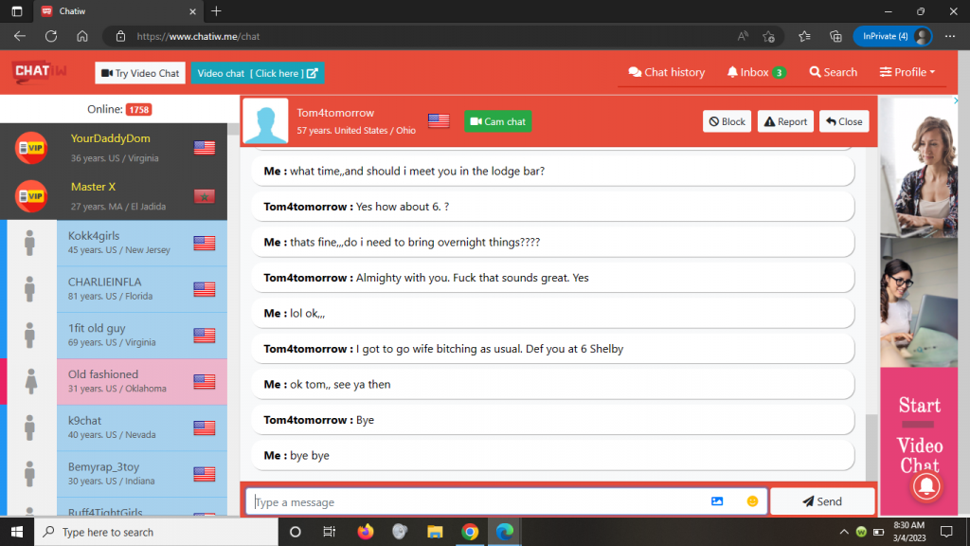The height and width of the screenshot is (546, 970).
Task: Click the image attachment icon in message box
Action: [x=717, y=501]
